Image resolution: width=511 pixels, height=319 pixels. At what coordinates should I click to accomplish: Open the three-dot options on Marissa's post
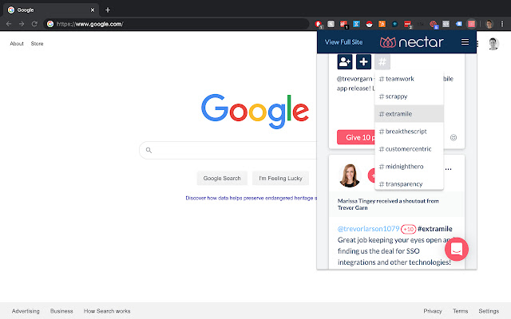pyautogui.click(x=449, y=169)
